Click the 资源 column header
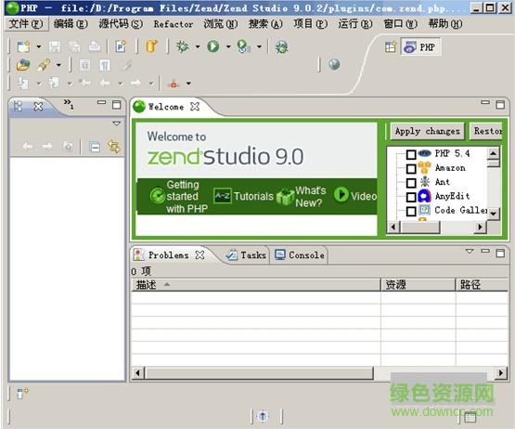This screenshot has width=515, height=429. 418,285
